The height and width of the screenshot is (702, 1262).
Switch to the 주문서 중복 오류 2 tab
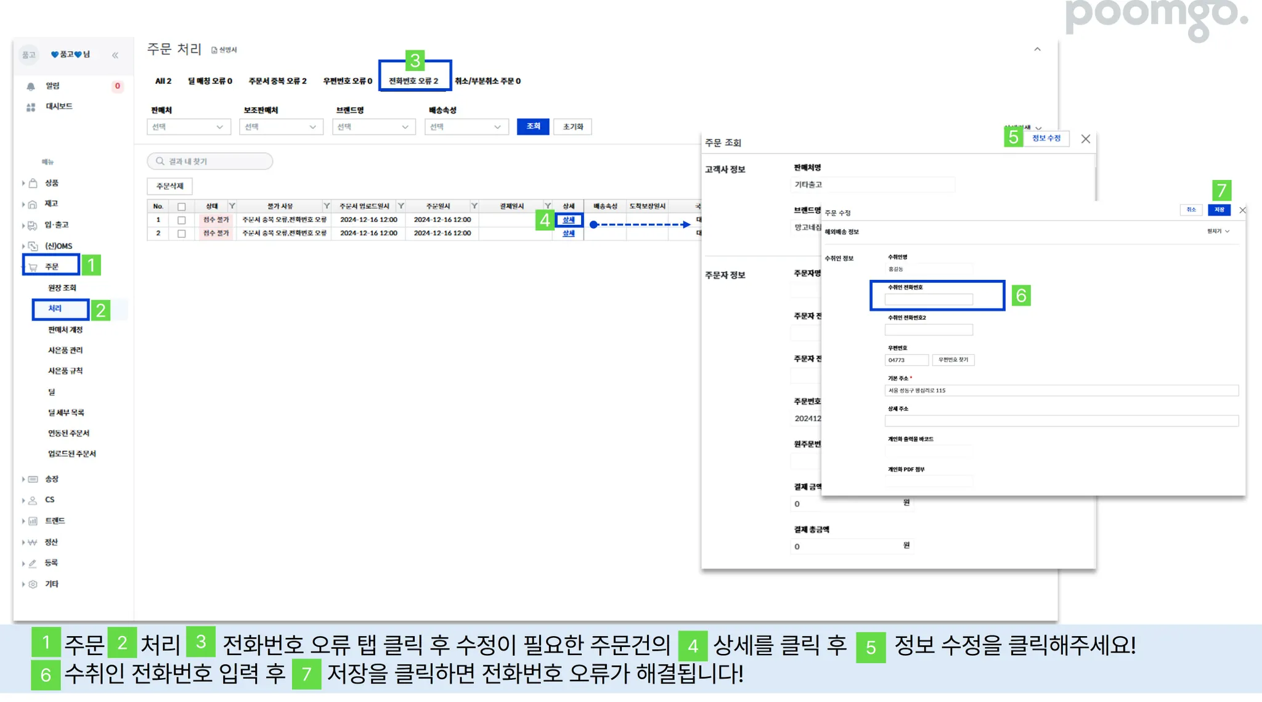pyautogui.click(x=277, y=81)
